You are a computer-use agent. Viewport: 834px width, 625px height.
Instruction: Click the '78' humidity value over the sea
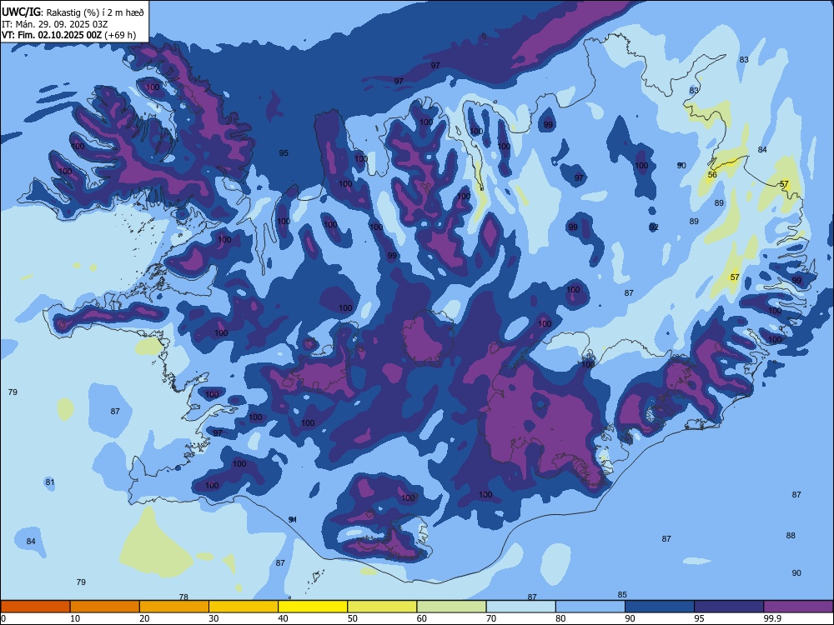[x=183, y=597]
